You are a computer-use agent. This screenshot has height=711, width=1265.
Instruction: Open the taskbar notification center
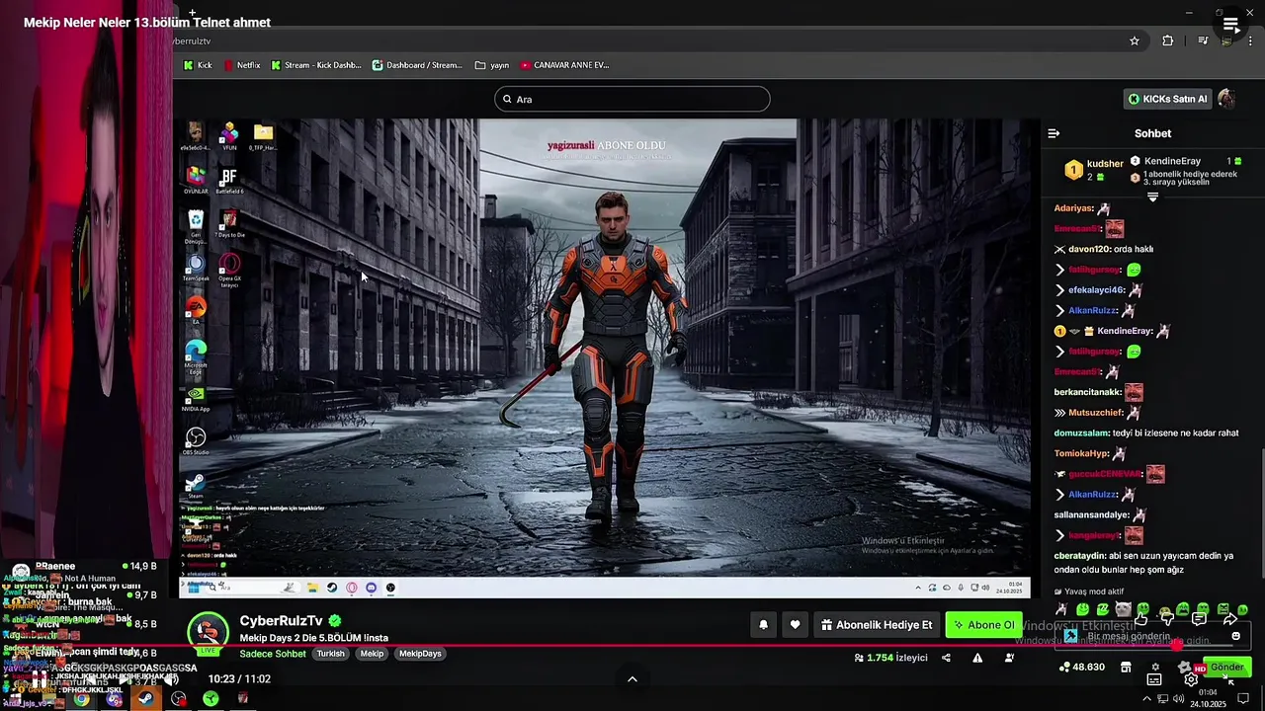(x=1243, y=699)
